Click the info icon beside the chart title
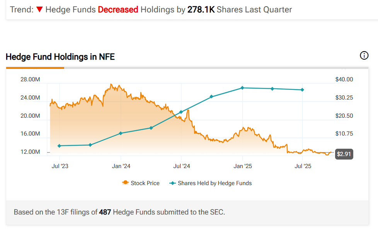Viewport: 378px width, 237px height. [x=364, y=56]
